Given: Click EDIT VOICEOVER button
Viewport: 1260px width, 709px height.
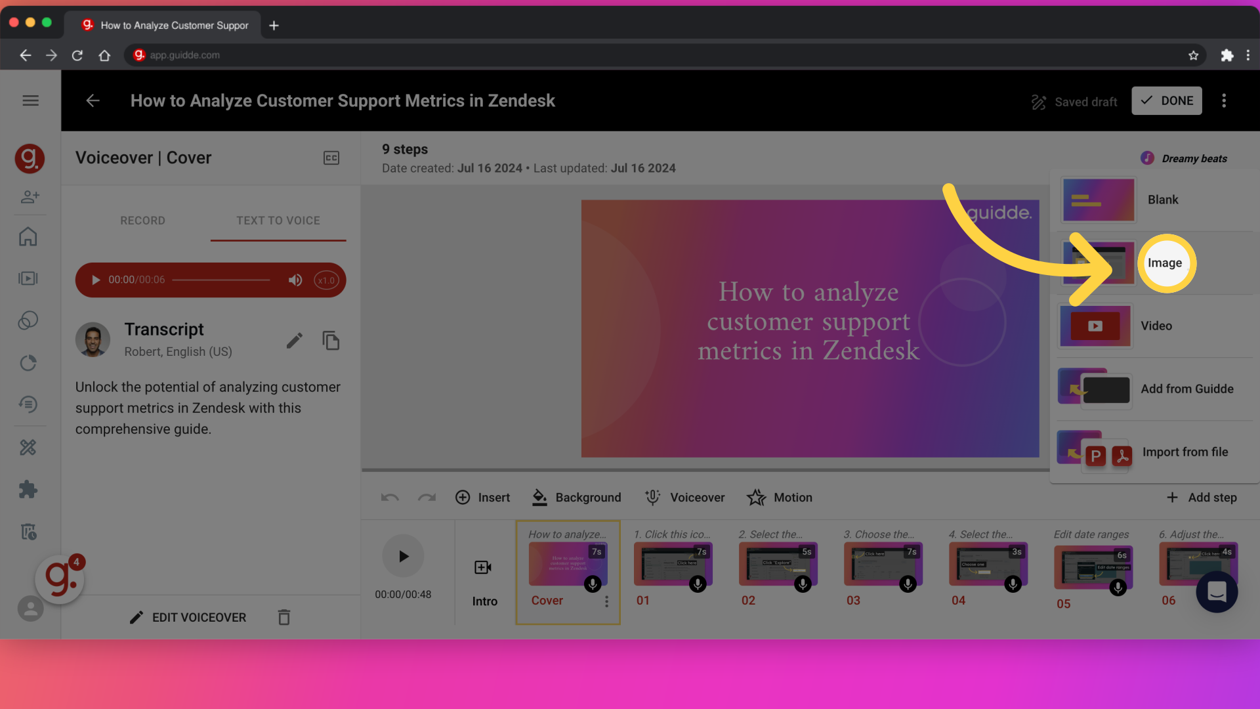Looking at the screenshot, I should click(x=188, y=617).
